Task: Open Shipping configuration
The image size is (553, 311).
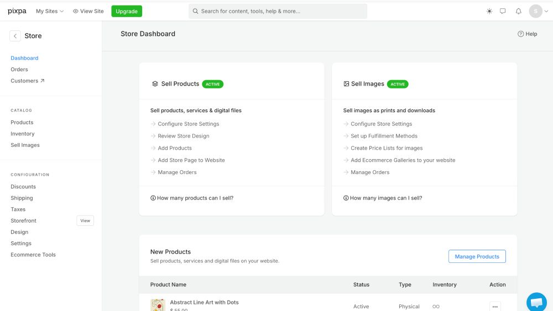Action: [22, 198]
